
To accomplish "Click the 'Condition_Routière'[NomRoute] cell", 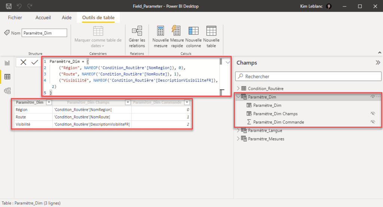I will pos(92,117).
